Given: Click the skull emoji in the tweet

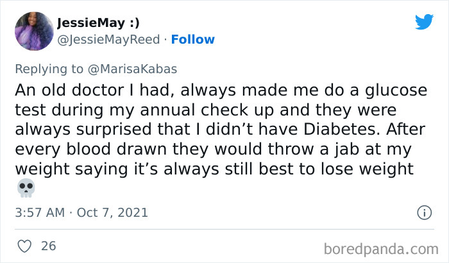Looking at the screenshot, I should tap(26, 187).
